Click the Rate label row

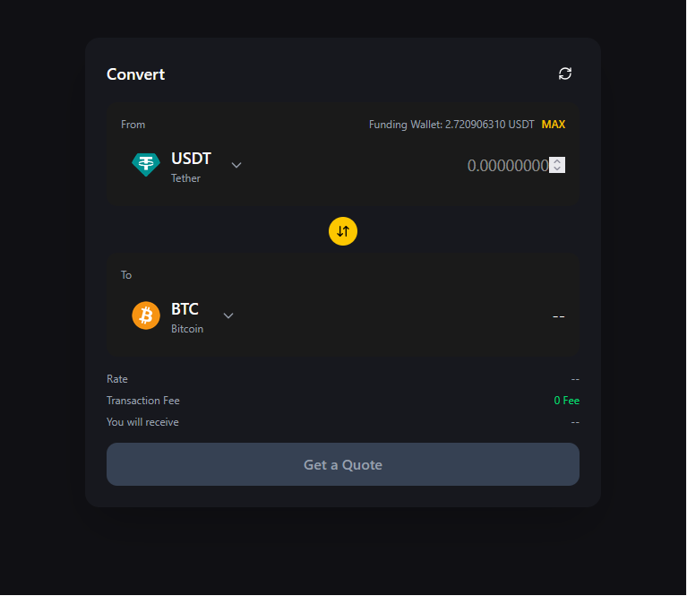[343, 379]
